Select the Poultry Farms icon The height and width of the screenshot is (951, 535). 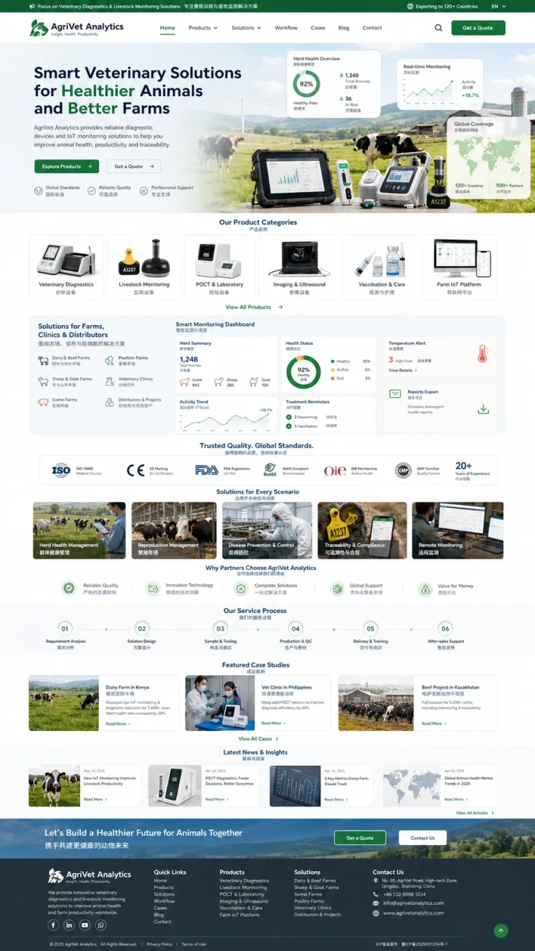[111, 360]
